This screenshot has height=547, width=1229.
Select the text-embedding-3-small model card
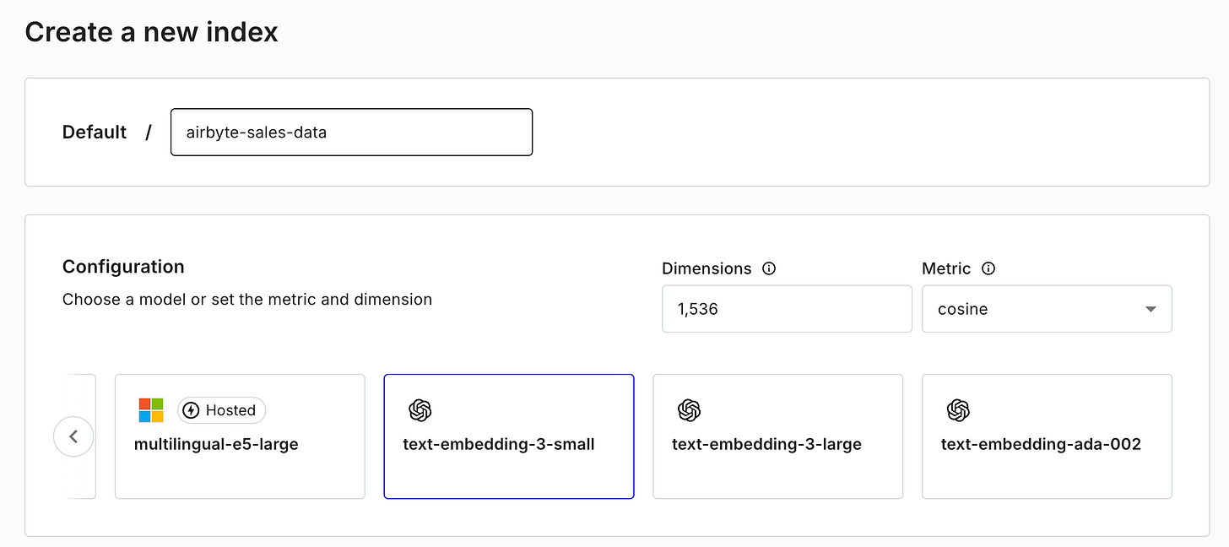click(x=509, y=436)
